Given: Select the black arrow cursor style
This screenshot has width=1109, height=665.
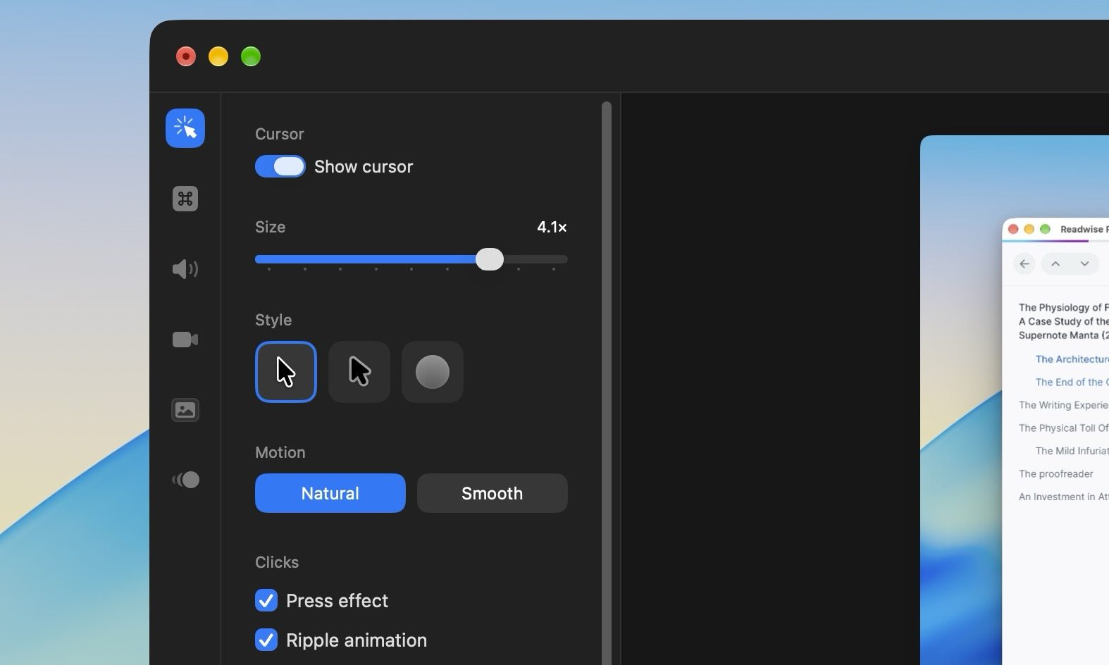Looking at the screenshot, I should click(359, 372).
